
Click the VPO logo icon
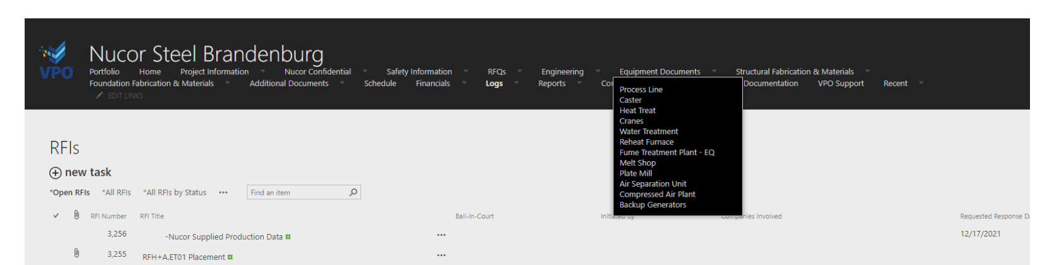[x=56, y=61]
